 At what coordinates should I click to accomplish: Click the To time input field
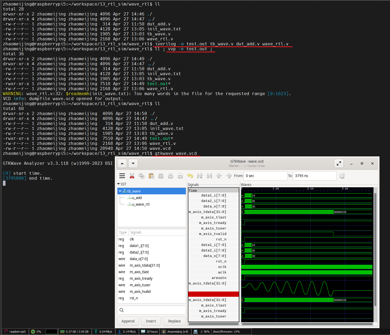click(315, 176)
